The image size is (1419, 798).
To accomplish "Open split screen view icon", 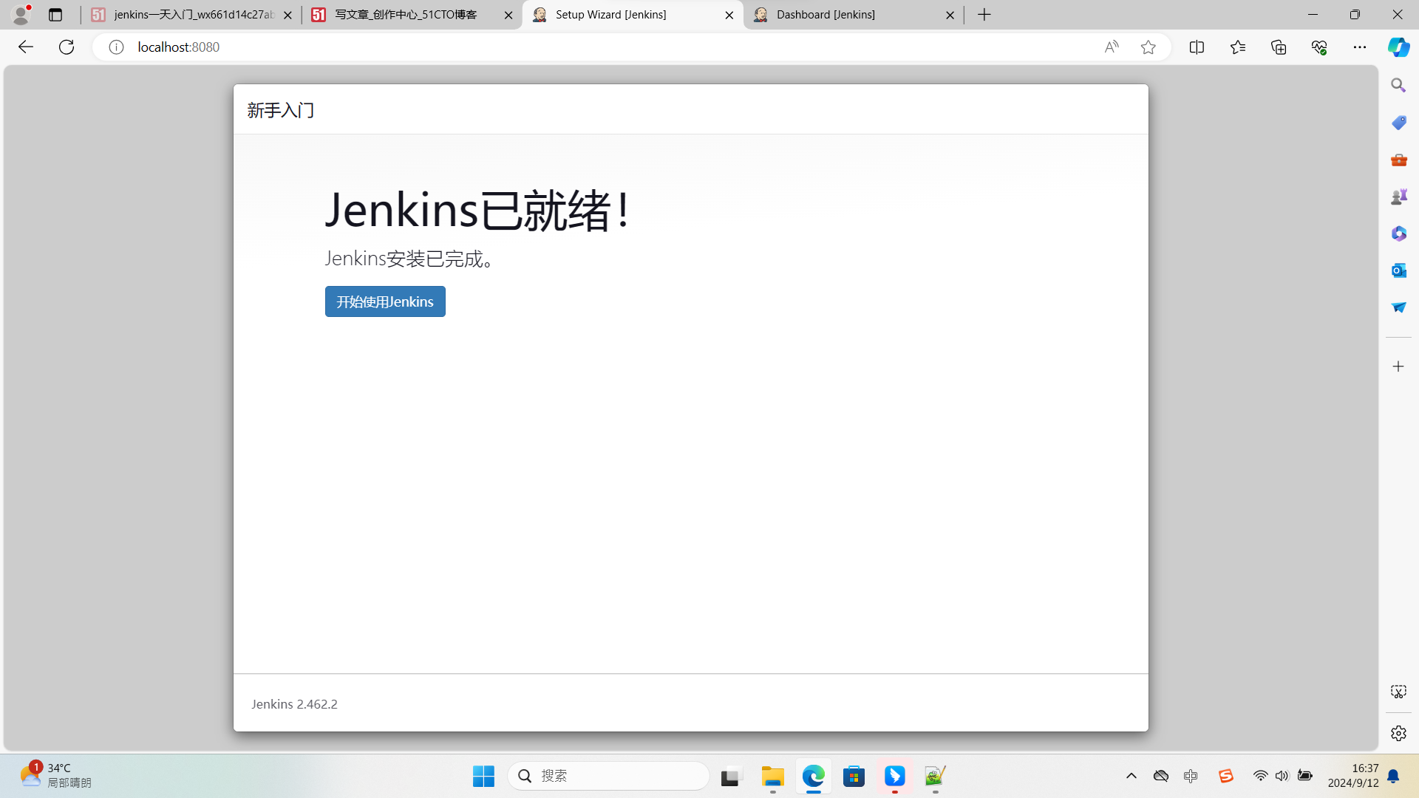I will [1197, 47].
